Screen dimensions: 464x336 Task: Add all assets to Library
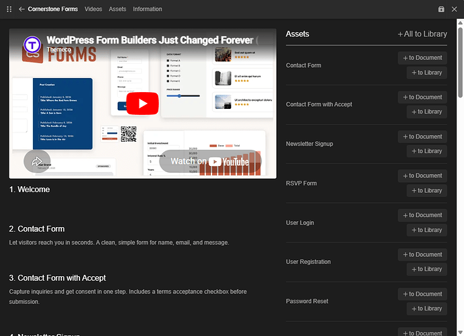pyautogui.click(x=422, y=34)
